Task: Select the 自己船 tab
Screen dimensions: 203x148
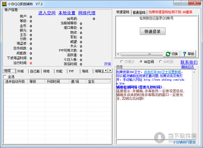Action: click(35, 71)
